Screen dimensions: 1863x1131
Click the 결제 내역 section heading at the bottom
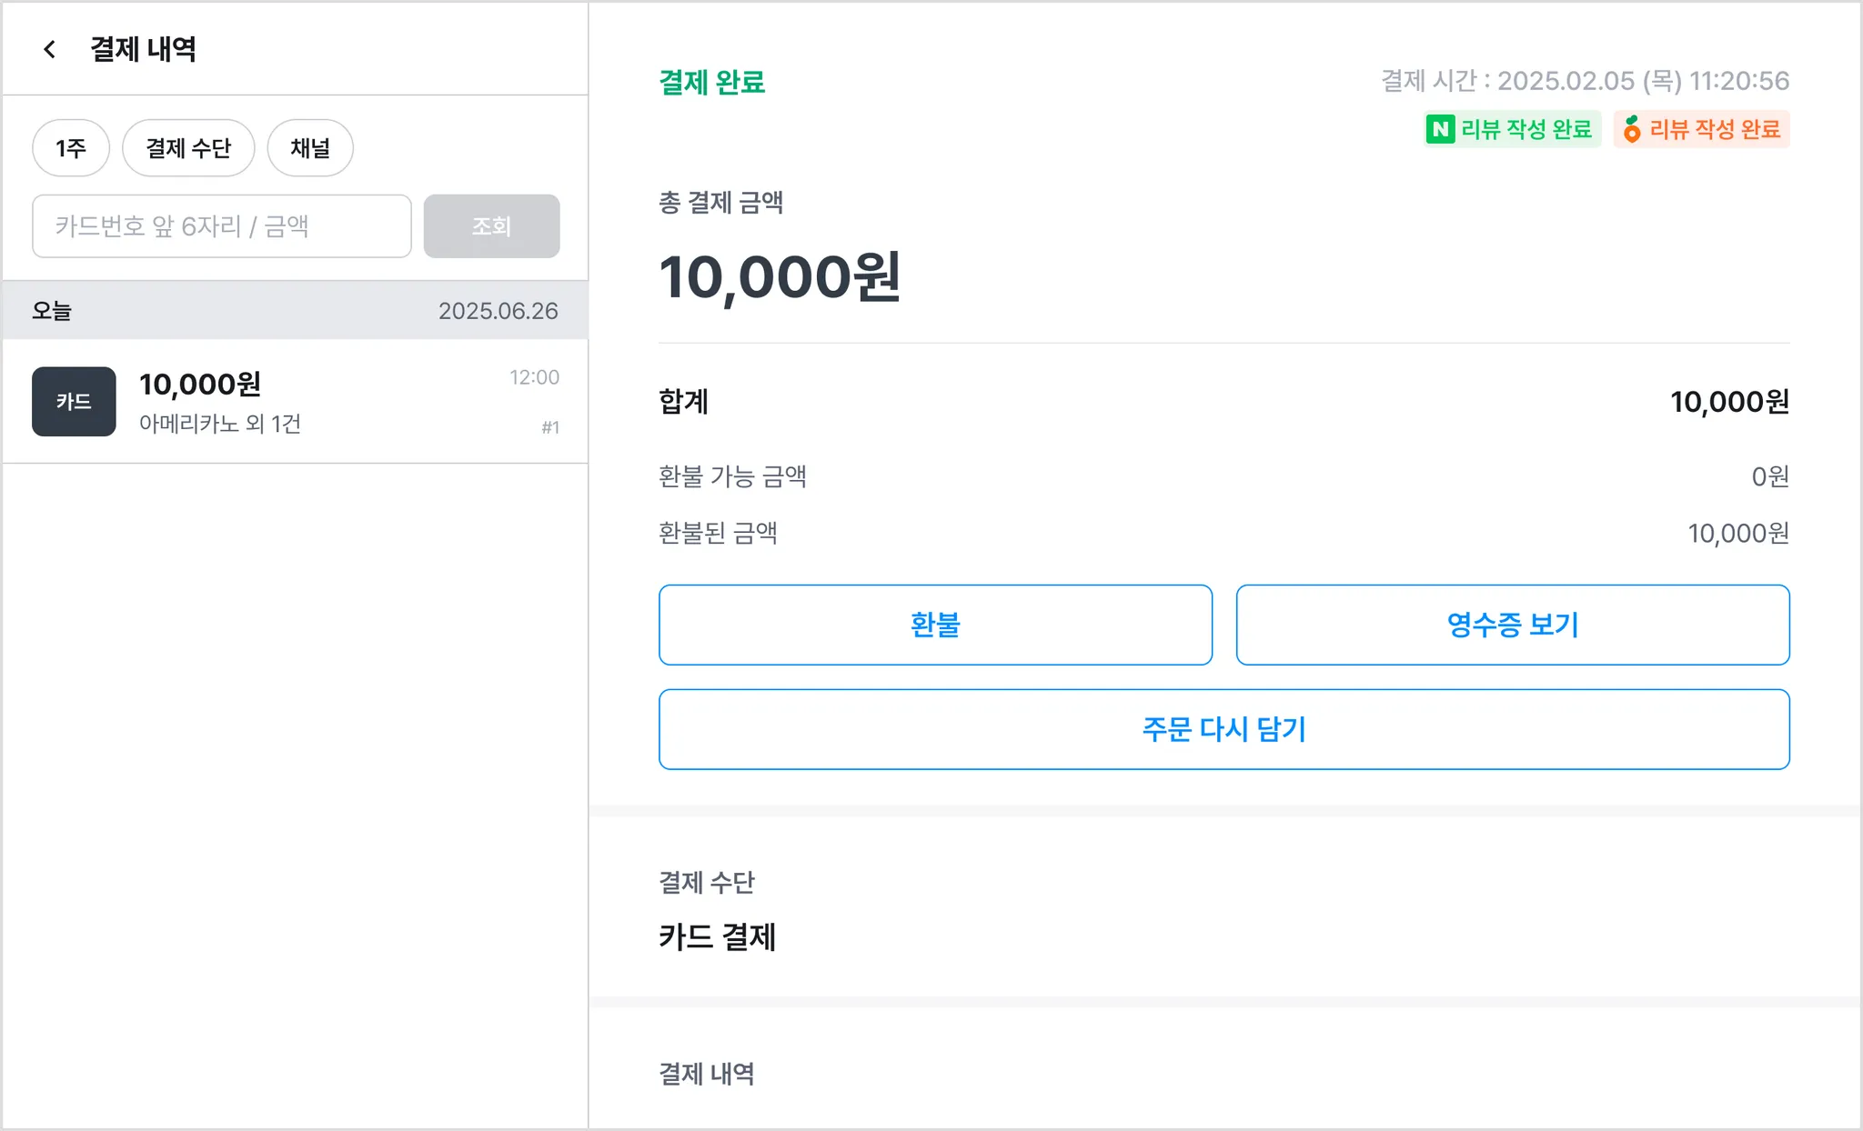coord(706,1074)
